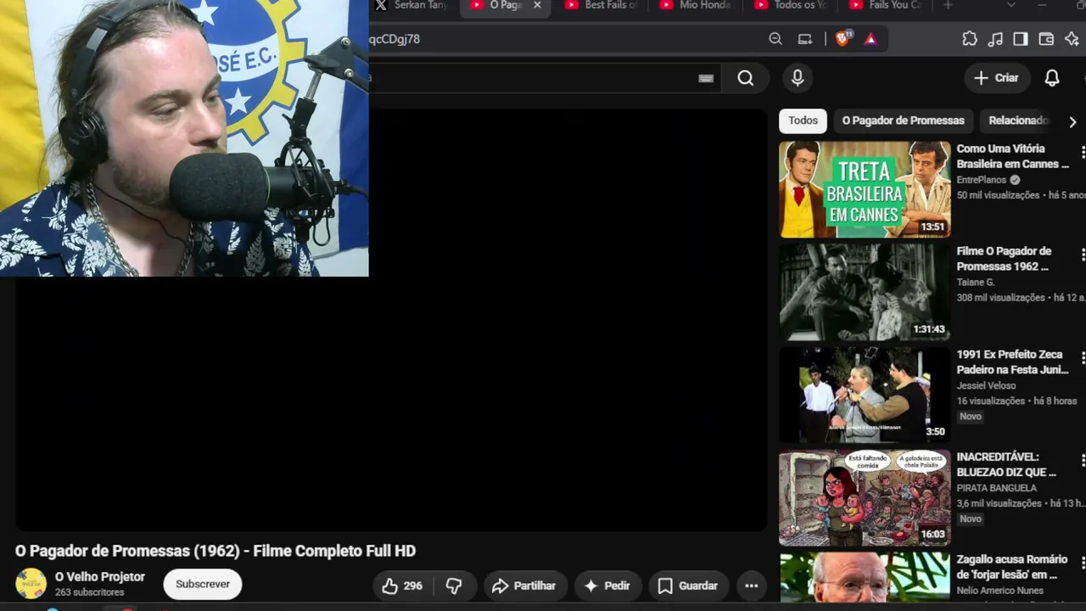Open 'INACREDITÁVEL: BLUEZAO DIZ QUE' title

click(1006, 464)
